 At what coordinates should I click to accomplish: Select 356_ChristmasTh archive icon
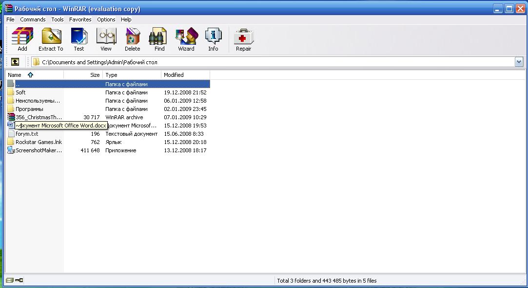point(11,117)
